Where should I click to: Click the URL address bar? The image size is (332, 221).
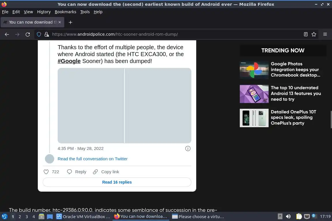point(176,34)
